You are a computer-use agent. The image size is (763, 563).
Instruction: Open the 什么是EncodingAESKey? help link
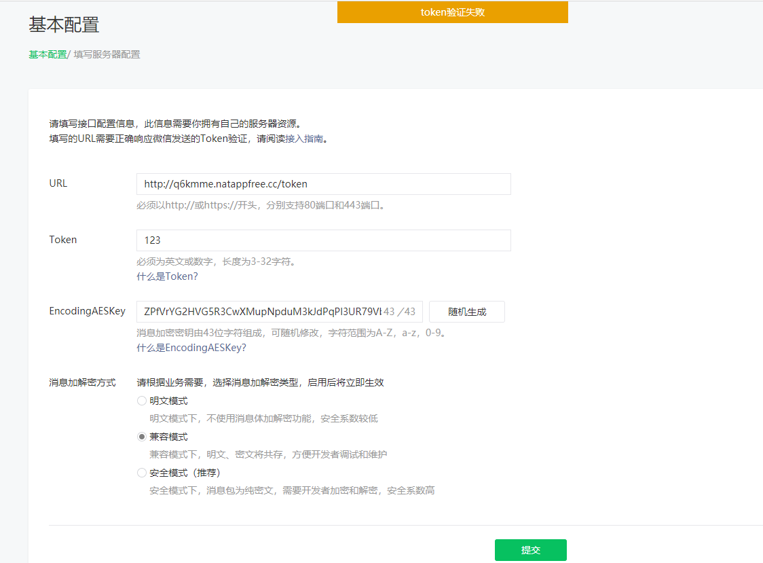191,348
